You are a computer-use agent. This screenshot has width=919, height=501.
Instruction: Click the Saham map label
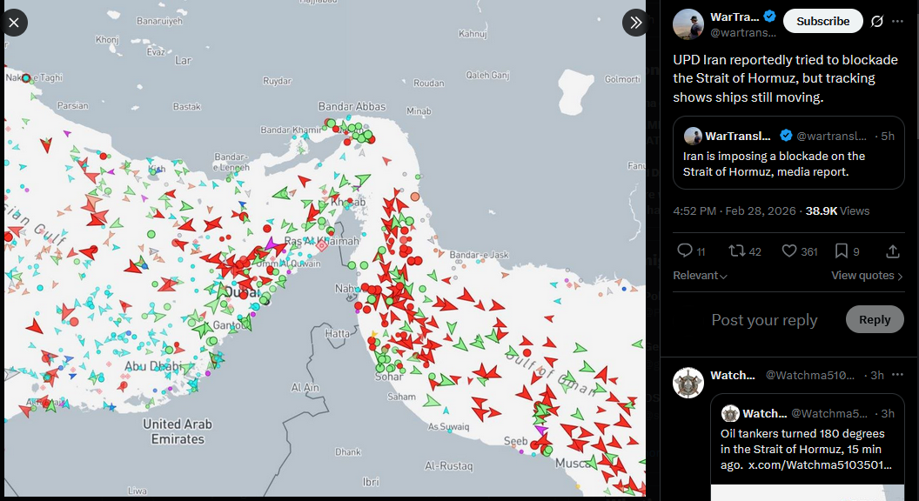pos(401,397)
